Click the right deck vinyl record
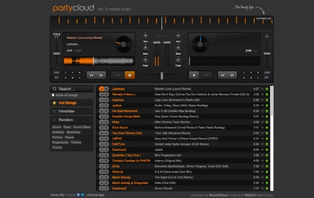314x198 pixels. [x=200, y=45]
